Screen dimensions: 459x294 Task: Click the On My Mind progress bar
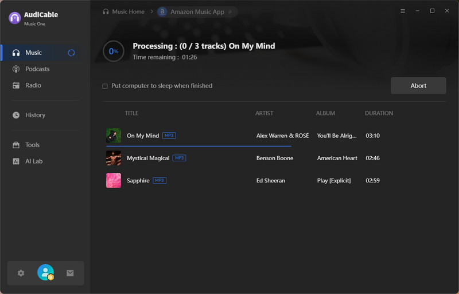pos(199,146)
